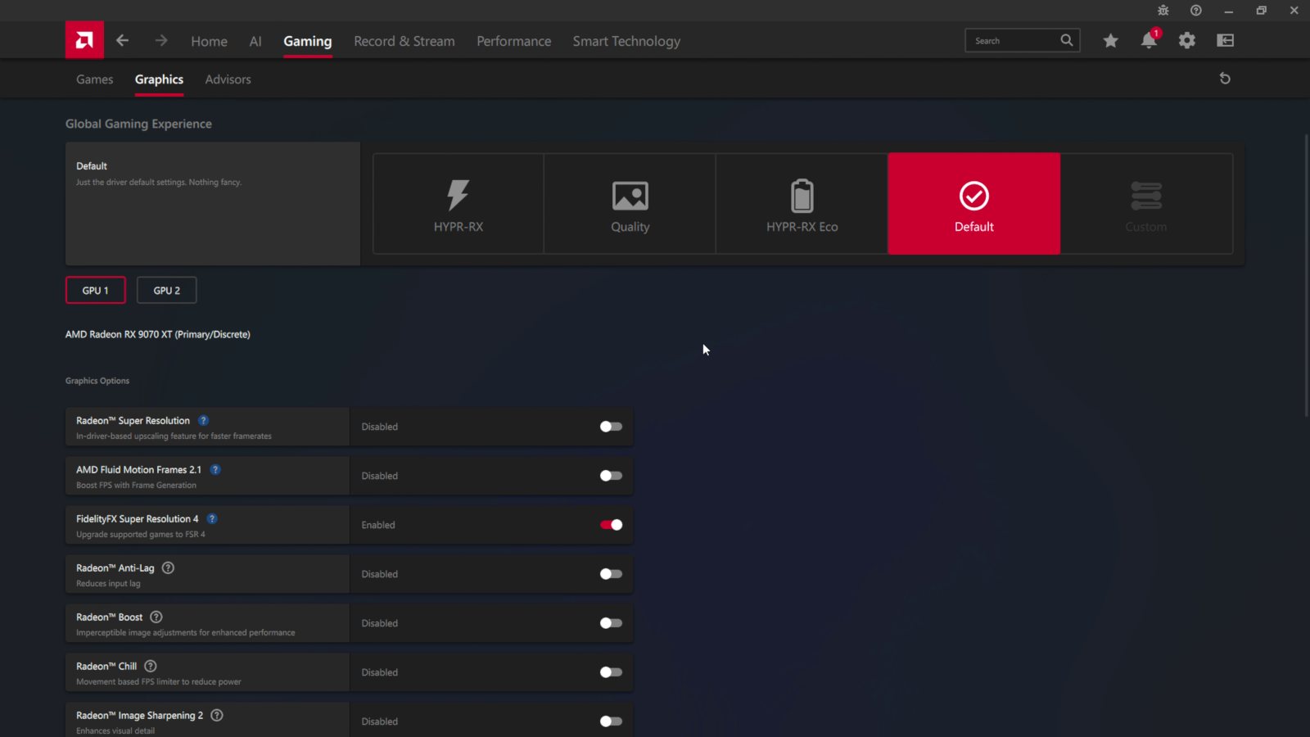This screenshot has height=737, width=1310.
Task: Select the GPU 2 button
Action: [x=167, y=291]
